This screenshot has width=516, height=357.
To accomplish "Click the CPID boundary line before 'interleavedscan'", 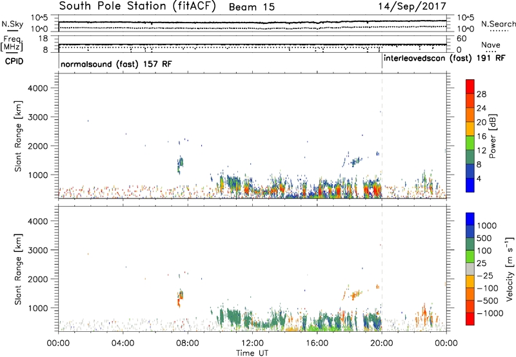I will click(382, 61).
